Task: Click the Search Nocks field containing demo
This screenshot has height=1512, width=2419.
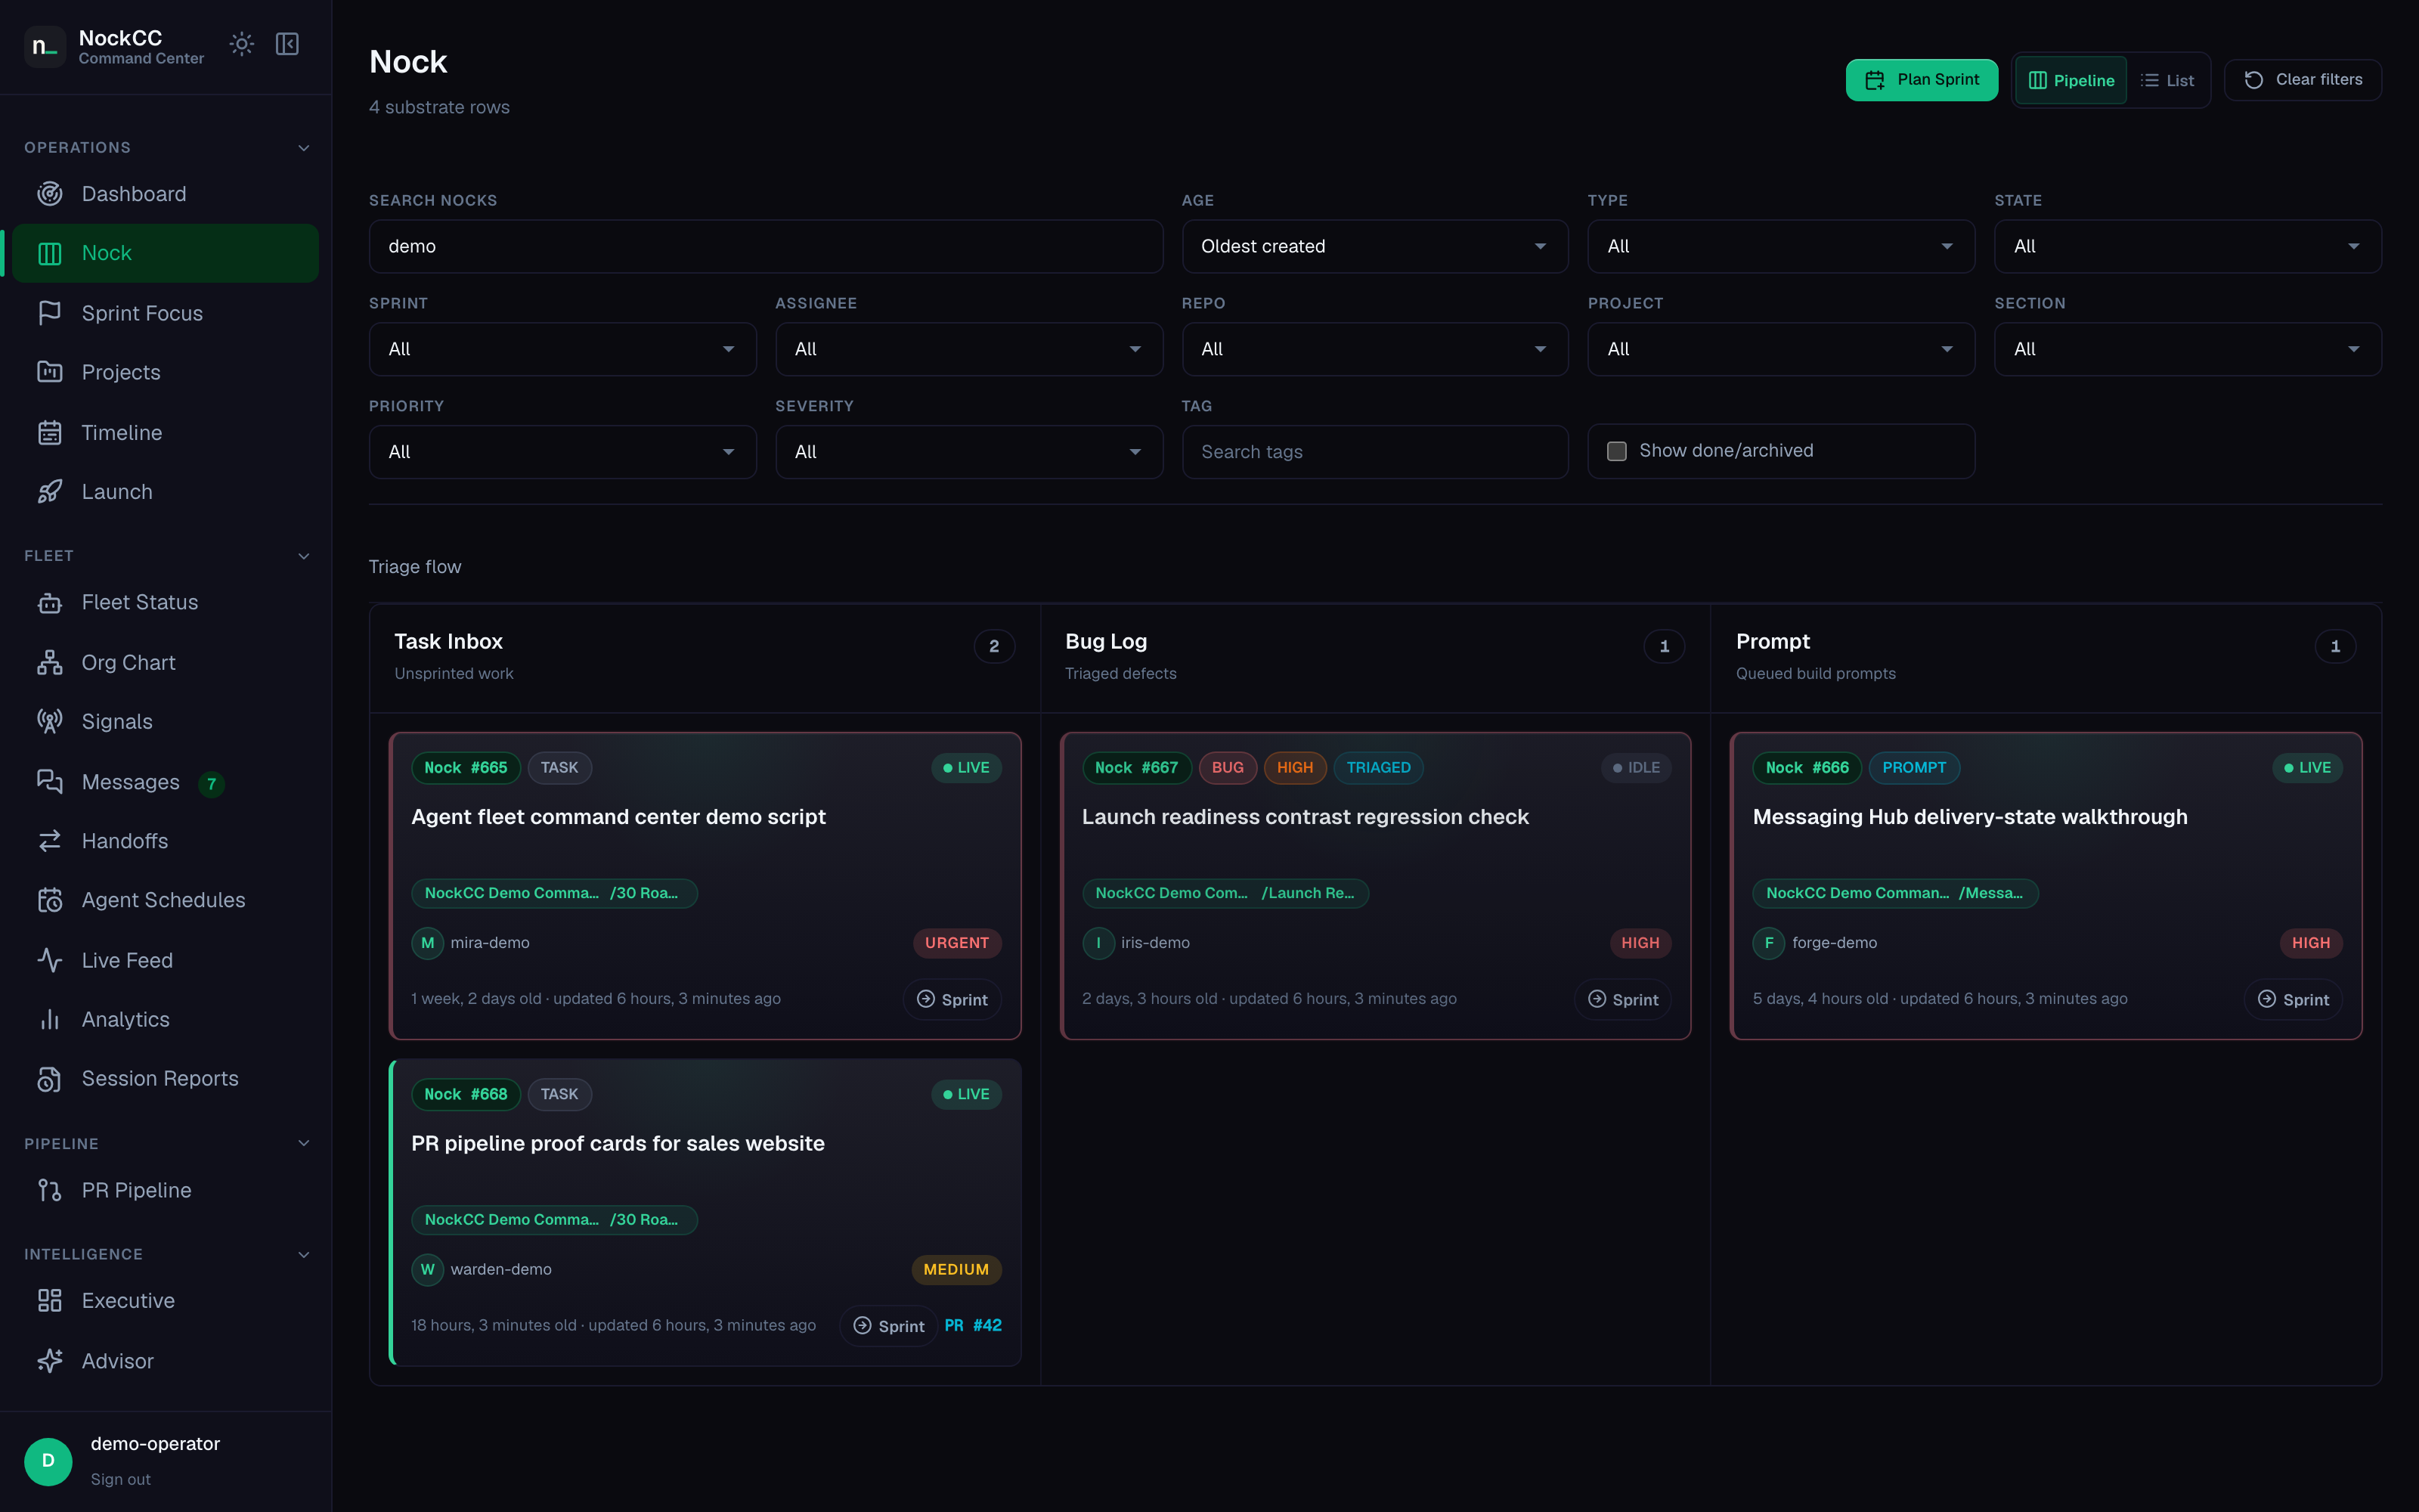Action: pyautogui.click(x=766, y=246)
